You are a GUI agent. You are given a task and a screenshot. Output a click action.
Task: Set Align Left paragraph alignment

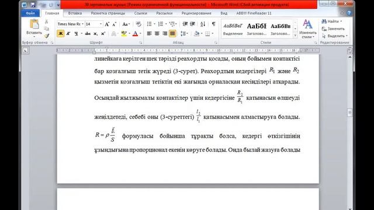(x=150, y=34)
